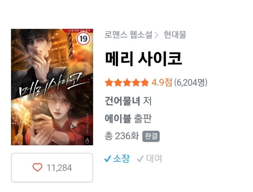Click the first orange star in the rating
The height and width of the screenshot is (192, 253).
click(109, 83)
